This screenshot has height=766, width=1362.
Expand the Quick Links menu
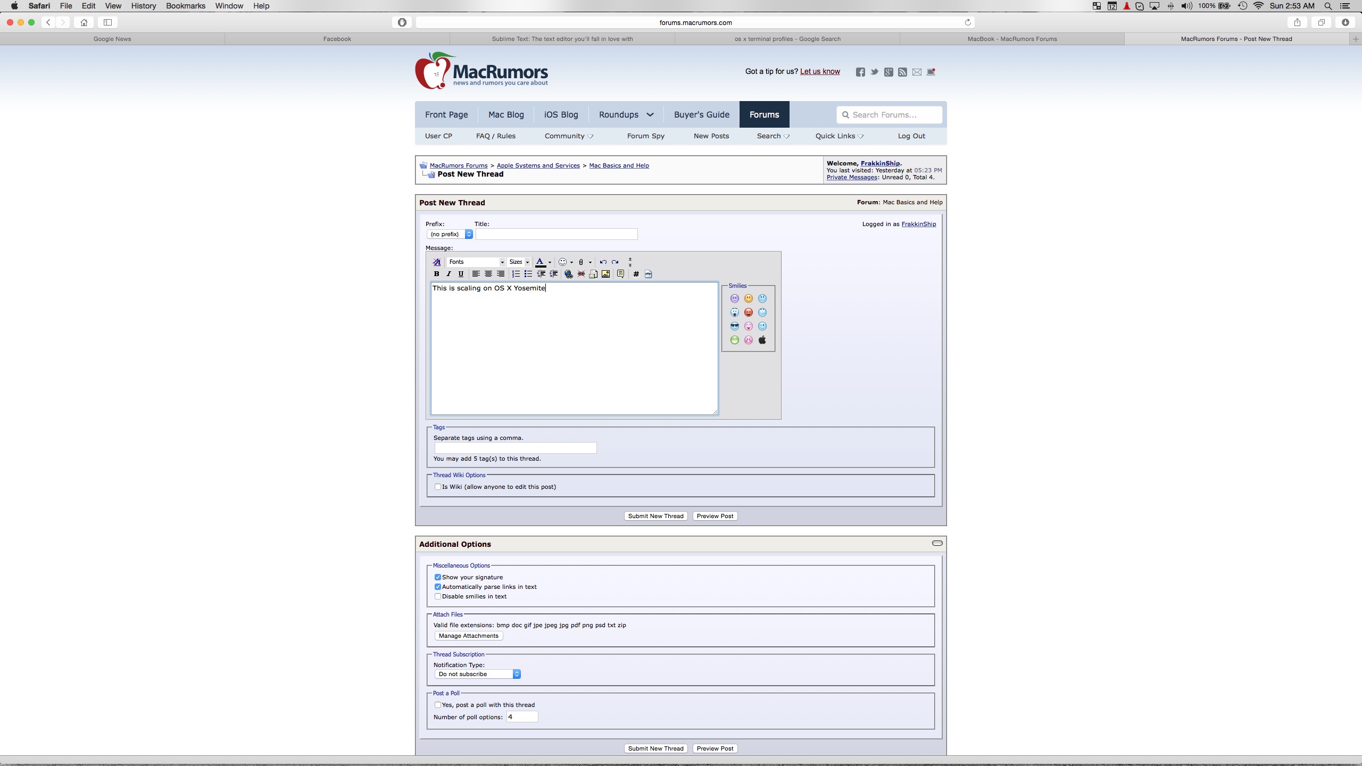click(x=839, y=136)
